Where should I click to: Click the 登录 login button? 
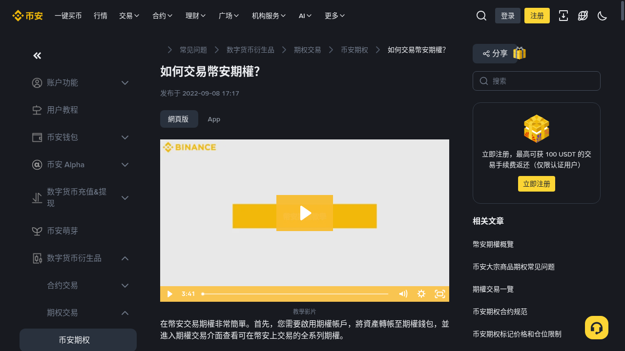(x=508, y=16)
